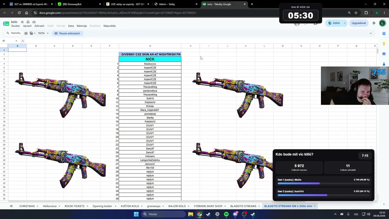Click the Windows taskbar Hledat search box

[163, 214]
